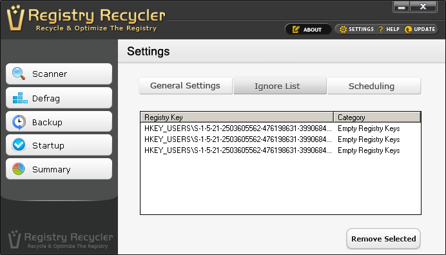Open the Help page
The width and height of the screenshot is (446, 255).
coord(389,29)
